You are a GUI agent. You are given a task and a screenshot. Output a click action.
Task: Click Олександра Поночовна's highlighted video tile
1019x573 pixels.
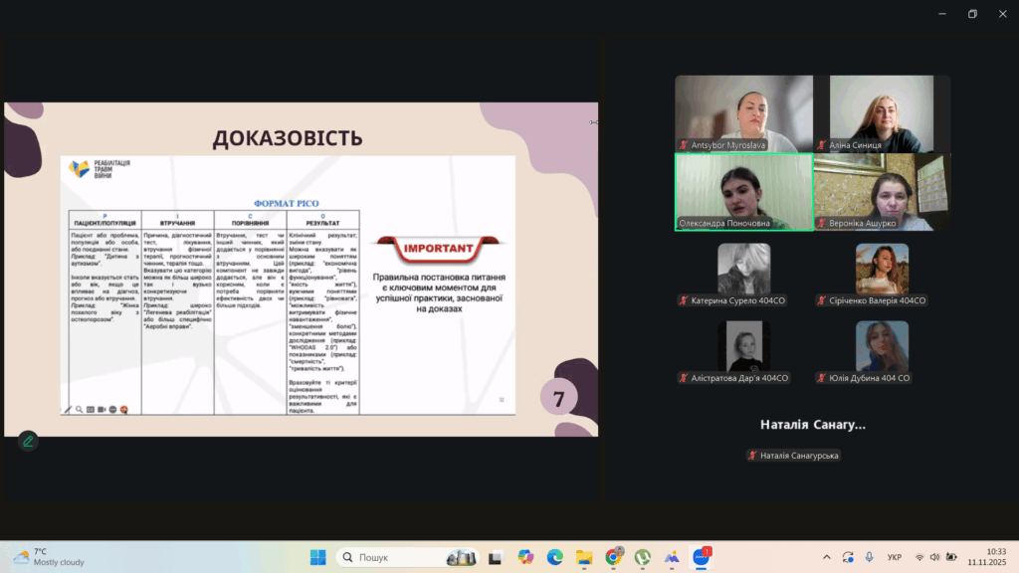click(x=742, y=191)
